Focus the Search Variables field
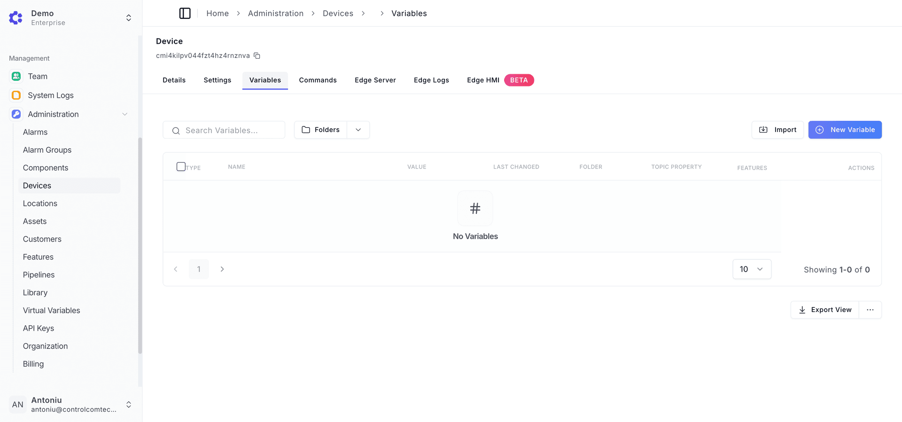The height and width of the screenshot is (422, 902). (x=224, y=130)
